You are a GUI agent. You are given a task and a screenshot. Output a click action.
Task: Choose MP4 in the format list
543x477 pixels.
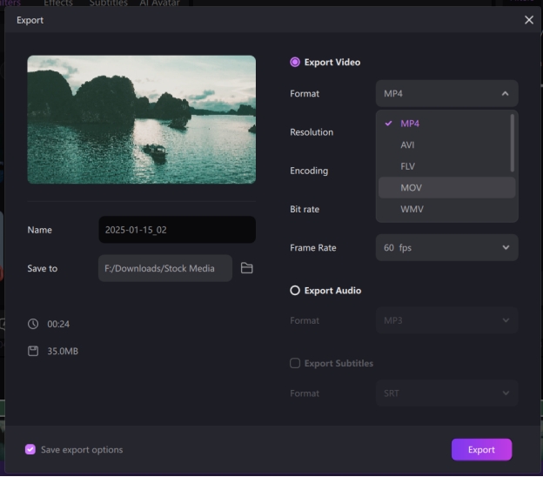(x=446, y=124)
